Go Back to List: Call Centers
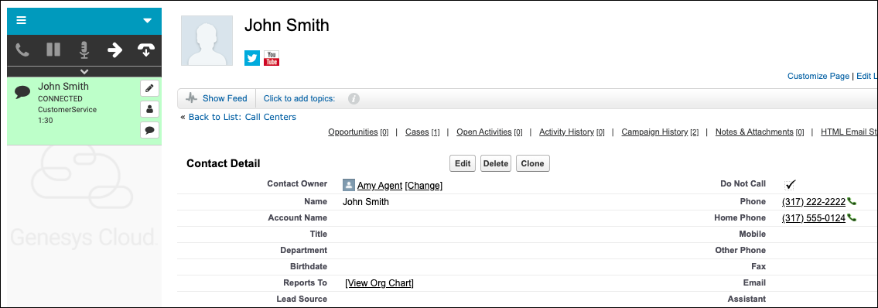 pyautogui.click(x=242, y=117)
